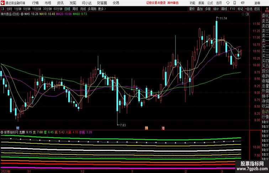Expand the 更多 periods dropdown
Screen dimensions: 269x173
[x=102, y=9]
